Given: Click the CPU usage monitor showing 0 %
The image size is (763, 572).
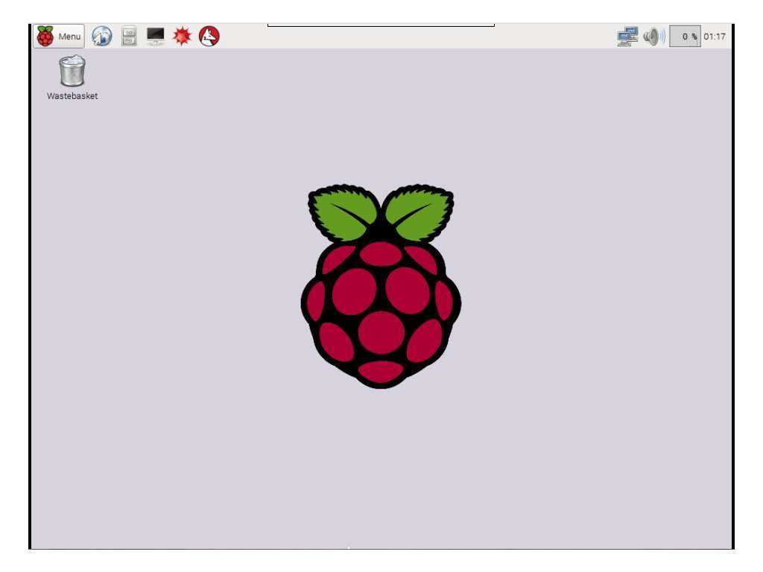Looking at the screenshot, I should (x=685, y=36).
